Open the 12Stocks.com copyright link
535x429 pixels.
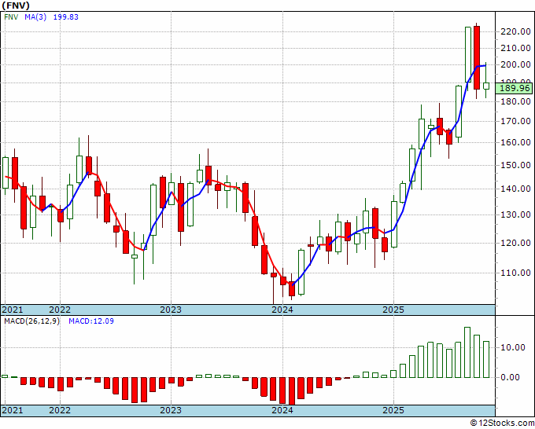[502, 423]
